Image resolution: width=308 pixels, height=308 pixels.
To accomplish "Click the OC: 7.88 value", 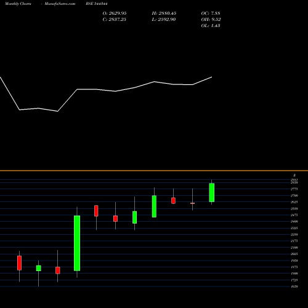I will (211, 14).
